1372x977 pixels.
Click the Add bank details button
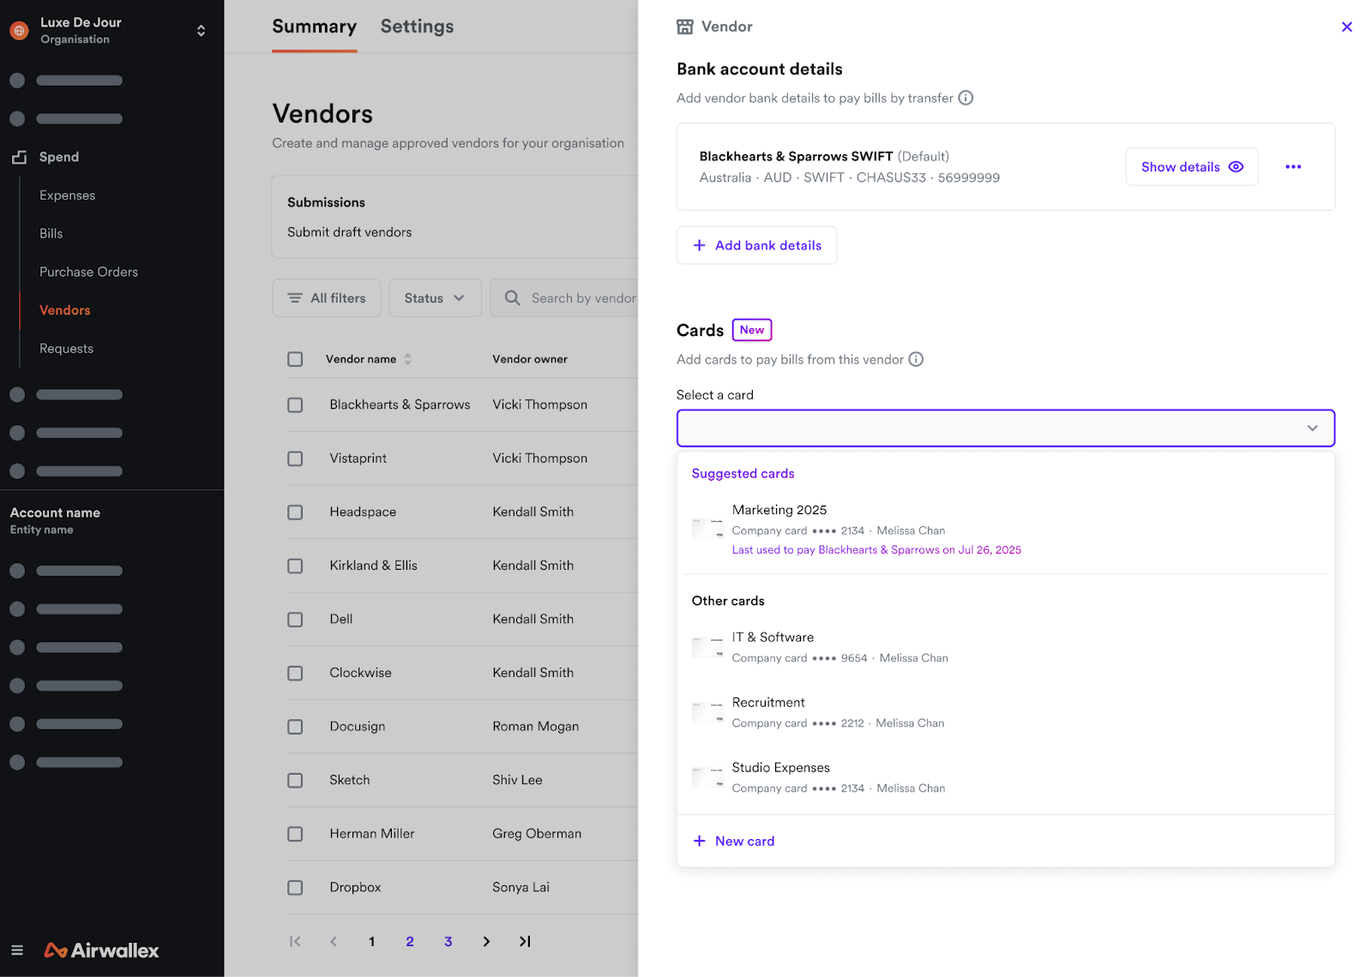[756, 245]
